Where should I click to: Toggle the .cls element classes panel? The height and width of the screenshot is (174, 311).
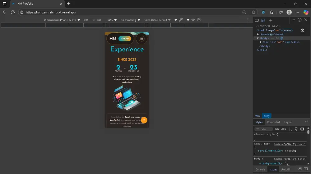tap(284, 129)
